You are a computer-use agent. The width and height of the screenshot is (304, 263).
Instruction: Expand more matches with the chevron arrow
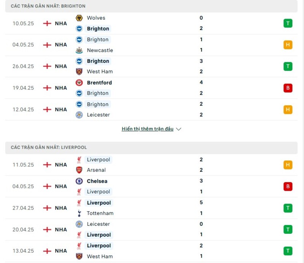pyautogui.click(x=178, y=129)
